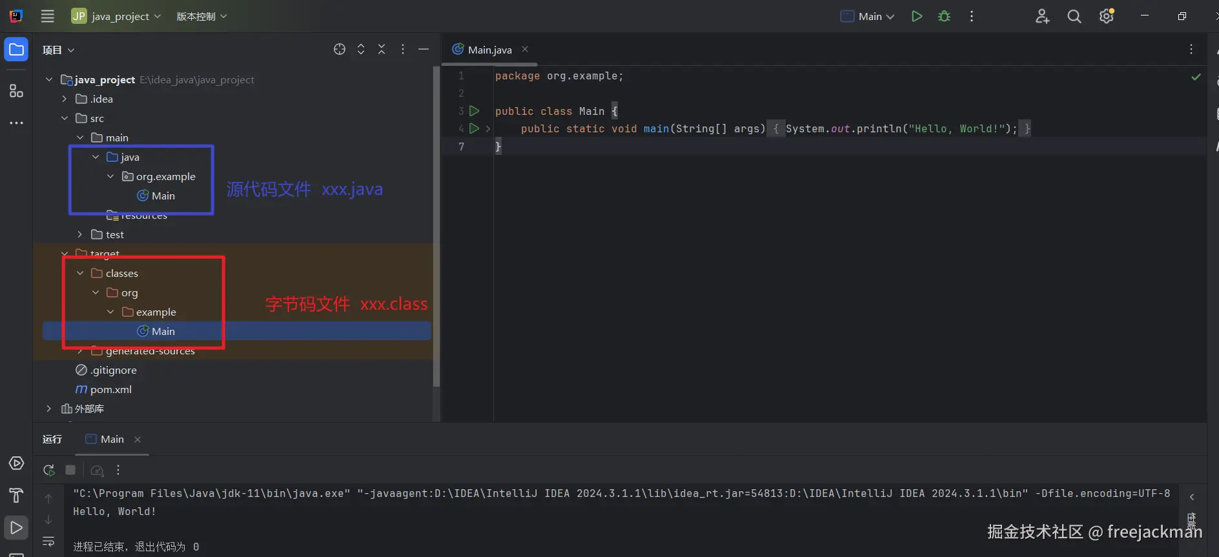Click the run gutter arrow beside class Main
This screenshot has width=1219, height=557.
[x=474, y=111]
